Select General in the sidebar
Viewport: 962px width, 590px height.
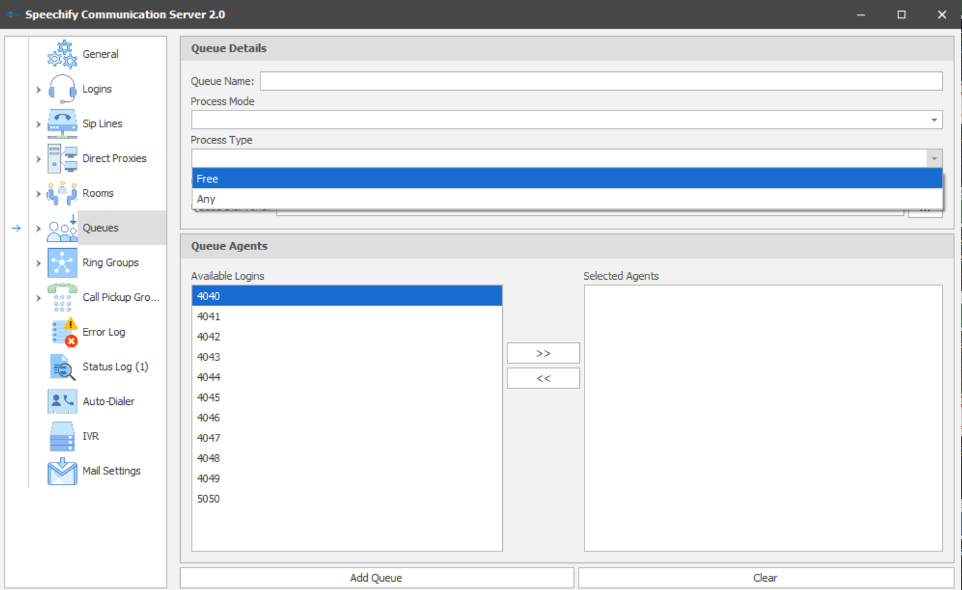(x=100, y=54)
